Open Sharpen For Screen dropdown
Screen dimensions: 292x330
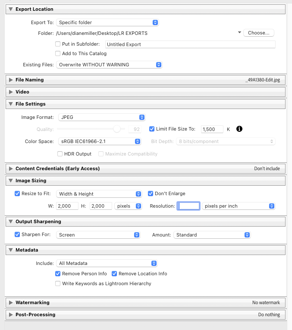pos(98,235)
